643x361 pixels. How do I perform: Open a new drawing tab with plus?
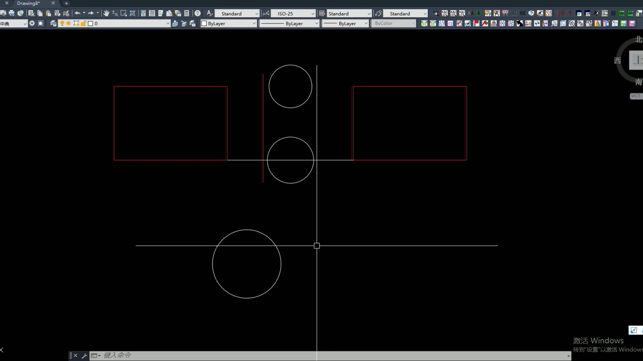tap(66, 3)
